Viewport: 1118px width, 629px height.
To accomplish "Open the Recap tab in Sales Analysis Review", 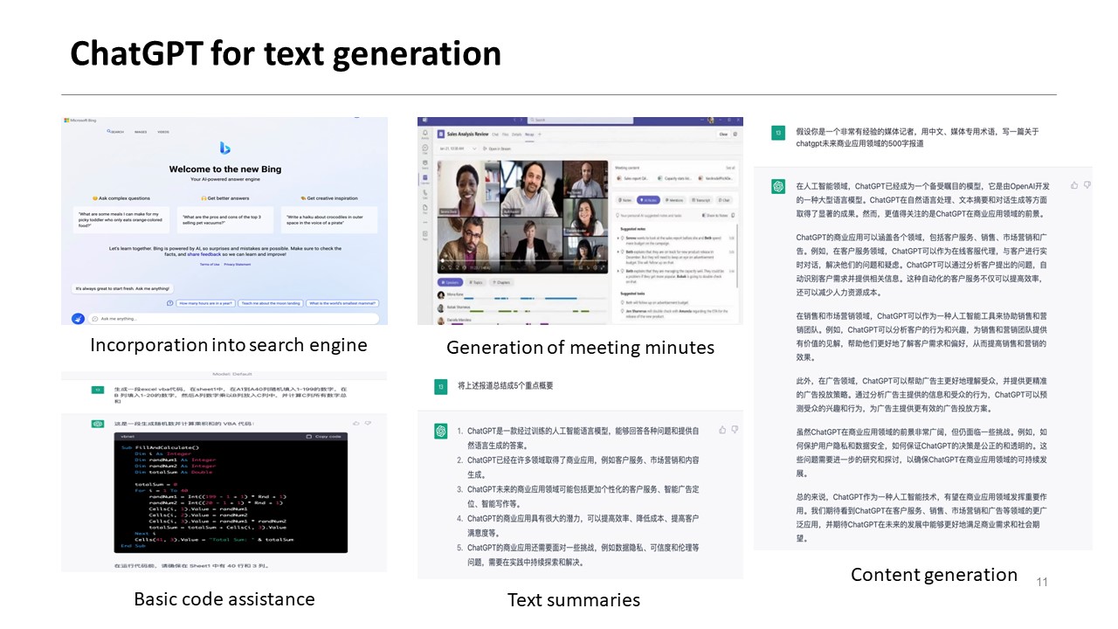I will [x=529, y=135].
